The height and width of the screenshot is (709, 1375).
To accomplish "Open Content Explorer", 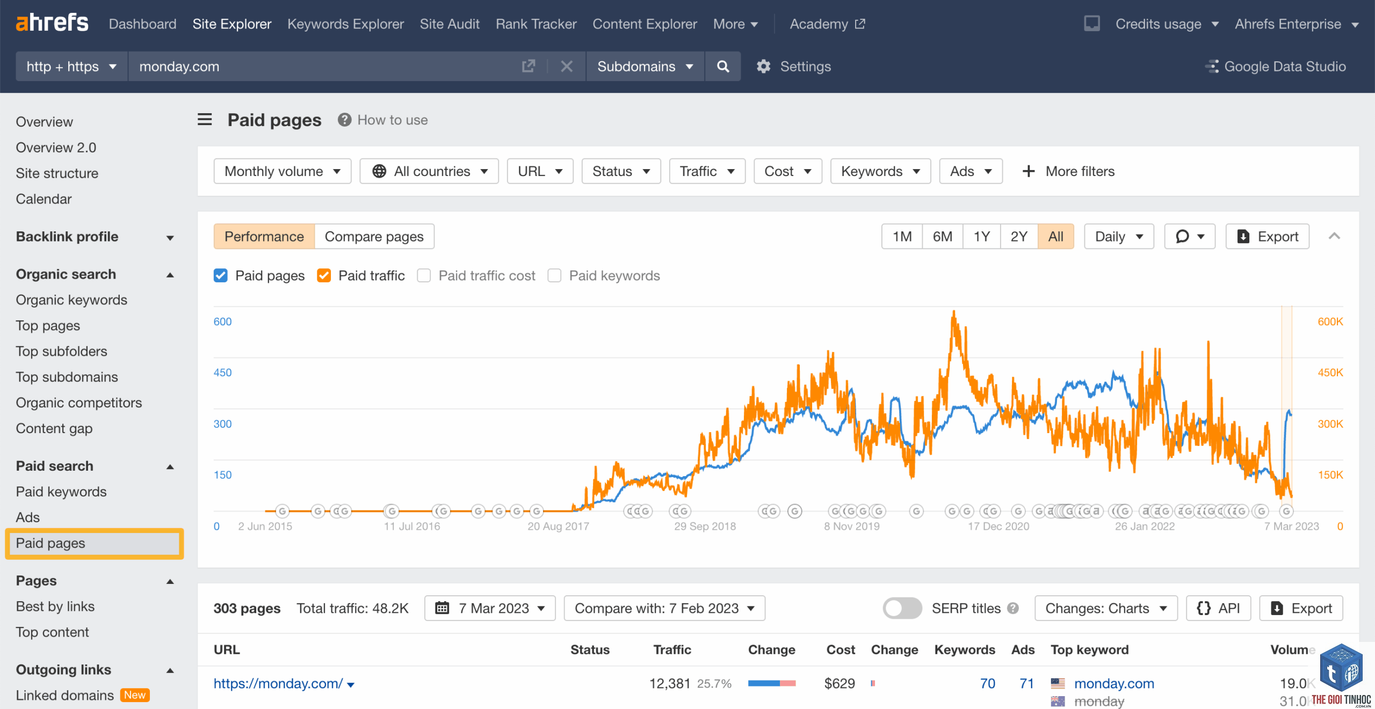I will click(645, 24).
